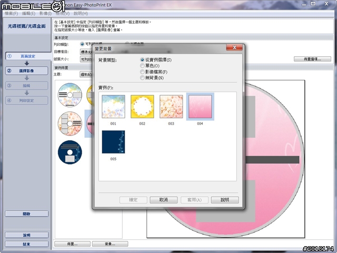Select dark blue disc layout thumbnail
The width and height of the screenshot is (337, 253).
(x=70, y=152)
